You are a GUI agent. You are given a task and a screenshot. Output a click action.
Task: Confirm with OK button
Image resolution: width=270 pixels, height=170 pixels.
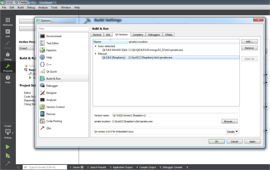[217, 142]
